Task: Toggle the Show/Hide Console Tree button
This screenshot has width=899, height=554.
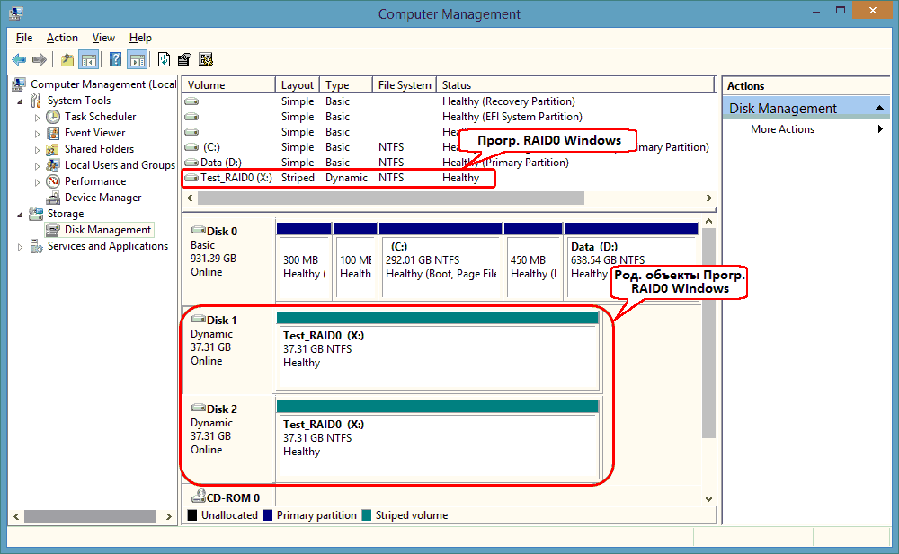Action: tap(89, 59)
